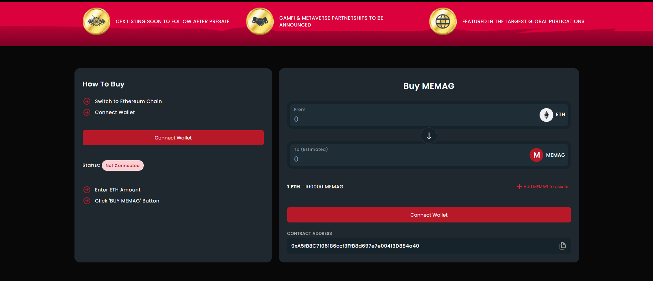Image resolution: width=653 pixels, height=281 pixels.
Task: Click the Ethereum logo icon in From field
Action: (x=546, y=115)
